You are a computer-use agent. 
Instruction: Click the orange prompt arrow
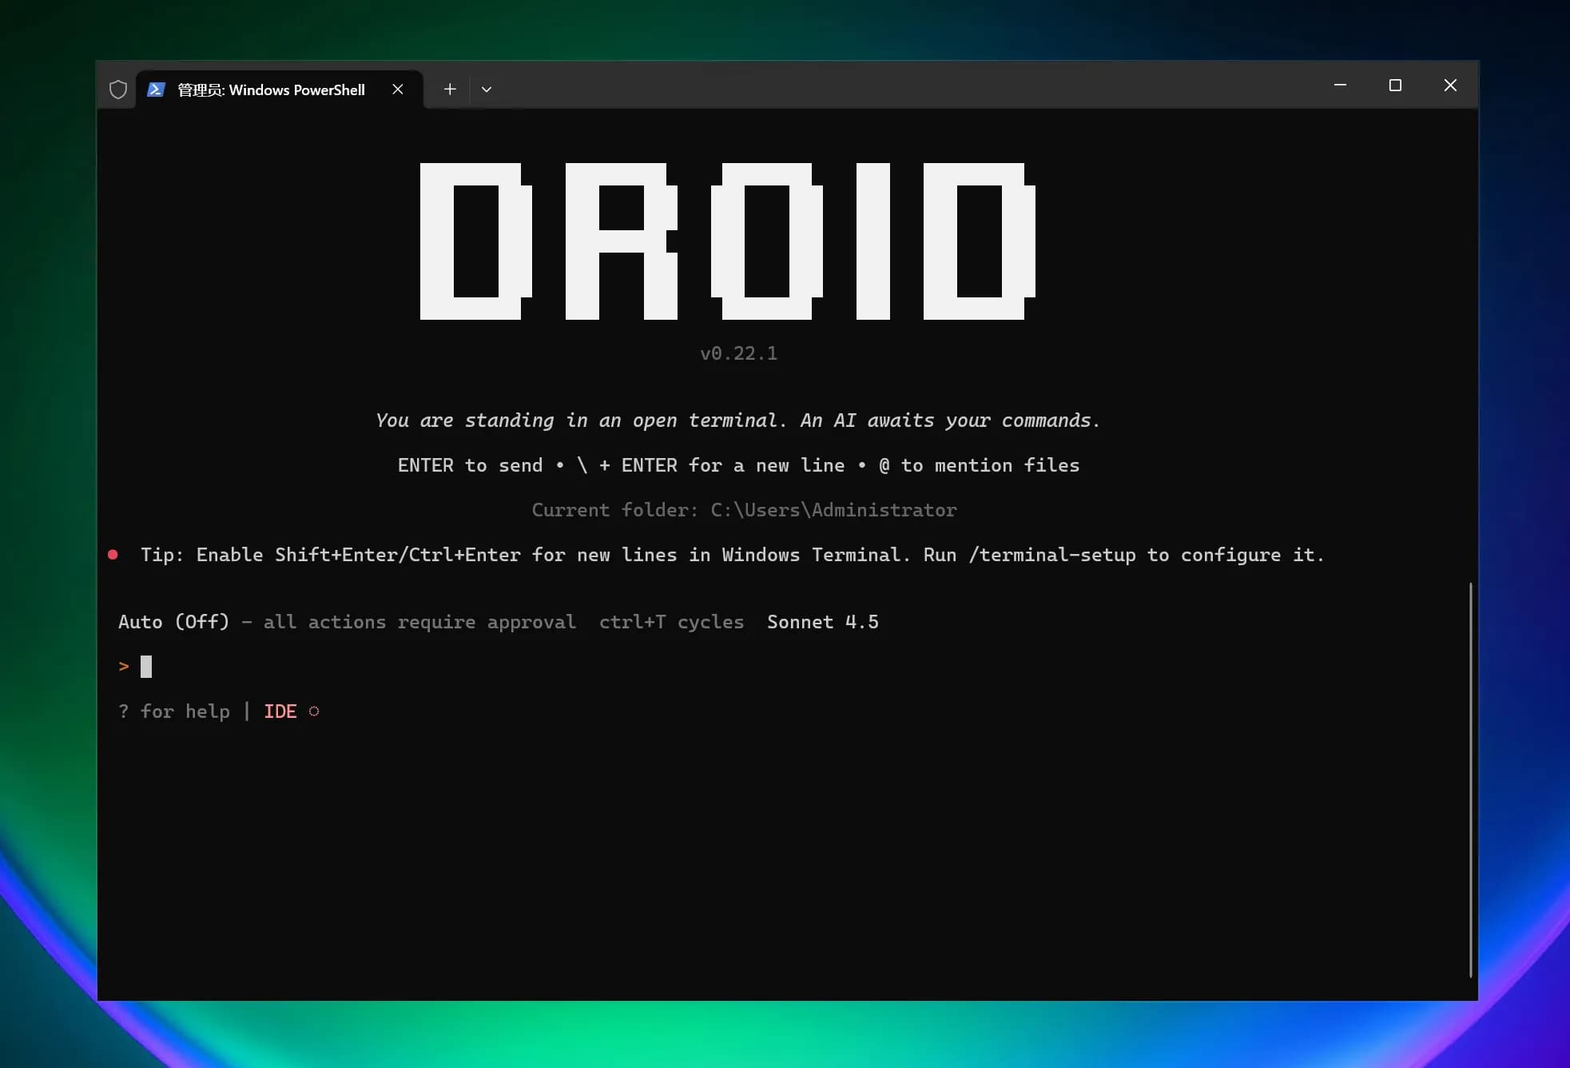tap(124, 666)
